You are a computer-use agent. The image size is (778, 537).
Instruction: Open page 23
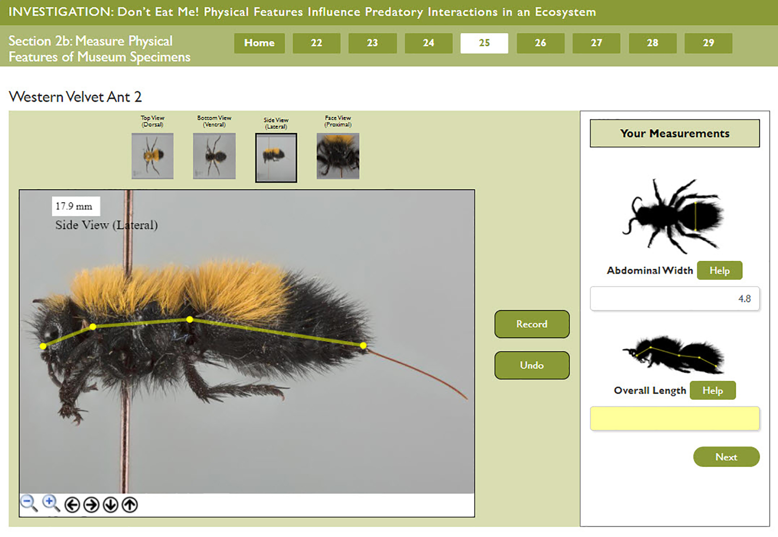tap(373, 43)
